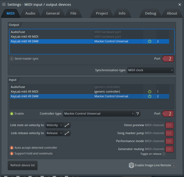Click the FL Studio settings window icon
Image resolution: width=184 pixels, height=177 pixels.
(4, 4)
